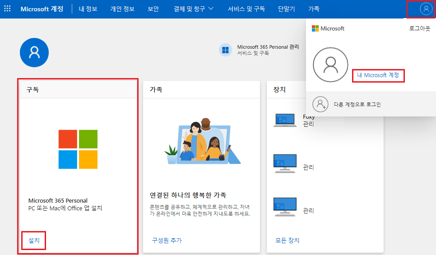This screenshot has width=436, height=255.
Task: Click the add-account icon for 다른 계정으로 로그인
Action: 320,104
